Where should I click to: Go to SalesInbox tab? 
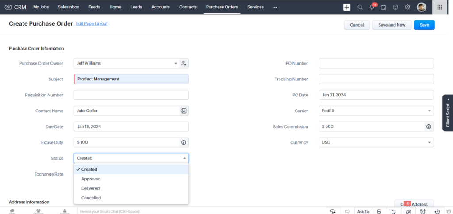[69, 7]
